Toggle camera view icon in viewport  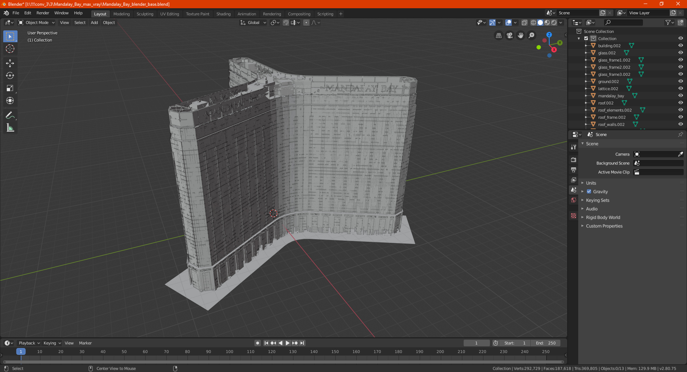coord(510,35)
